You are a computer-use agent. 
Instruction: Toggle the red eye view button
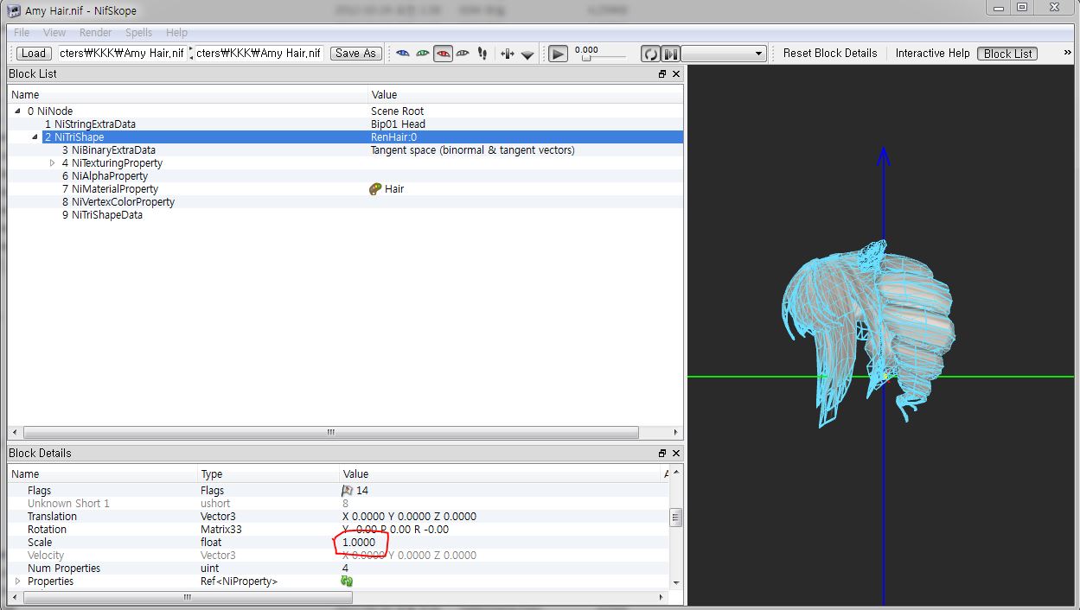[x=443, y=54]
